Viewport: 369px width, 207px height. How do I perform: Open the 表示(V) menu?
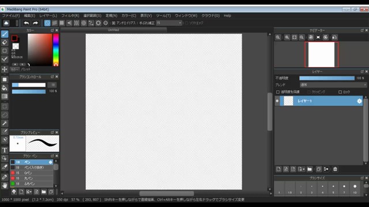146,16
